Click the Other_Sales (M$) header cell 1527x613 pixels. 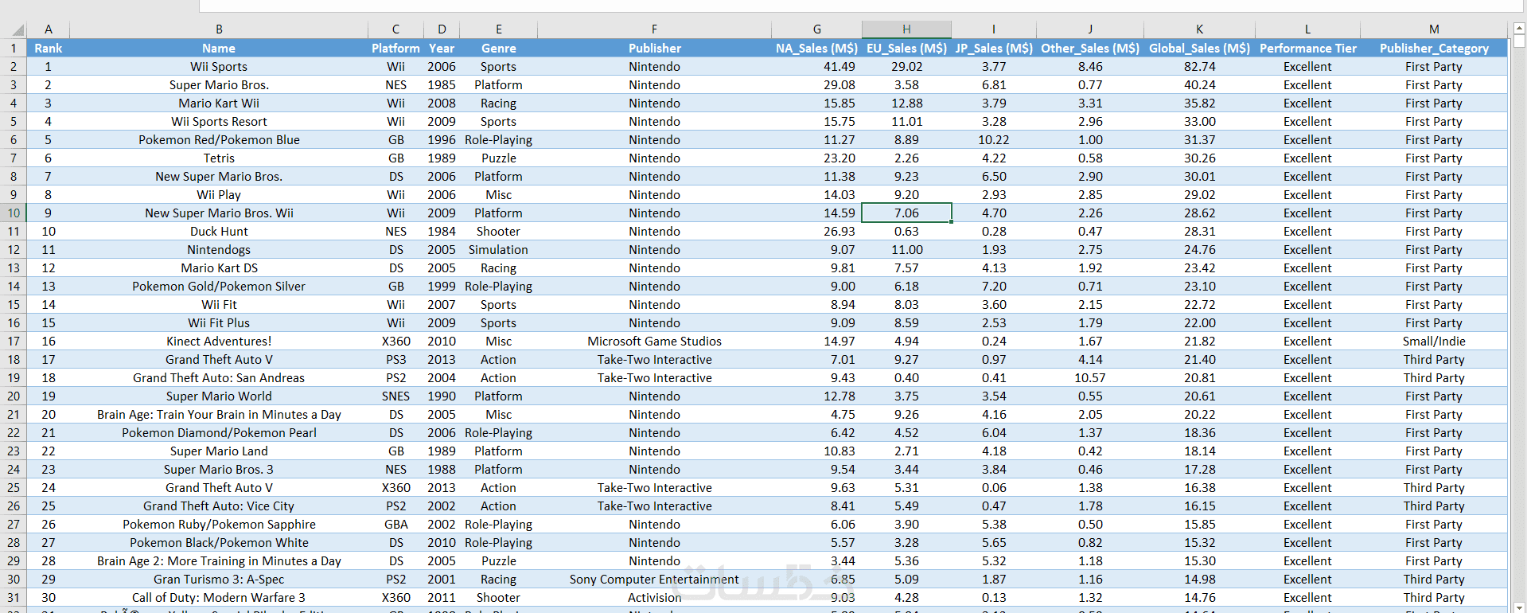pos(1090,49)
